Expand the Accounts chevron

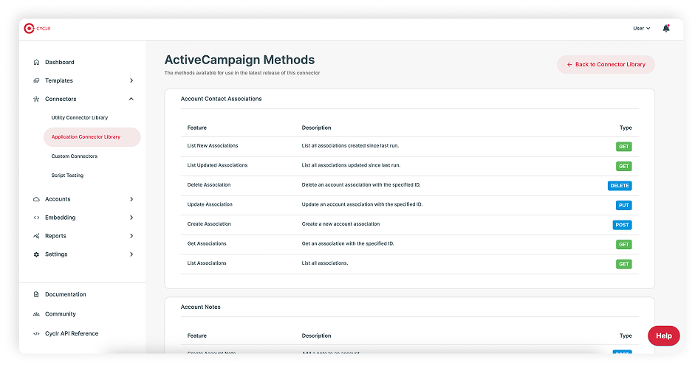pyautogui.click(x=131, y=199)
